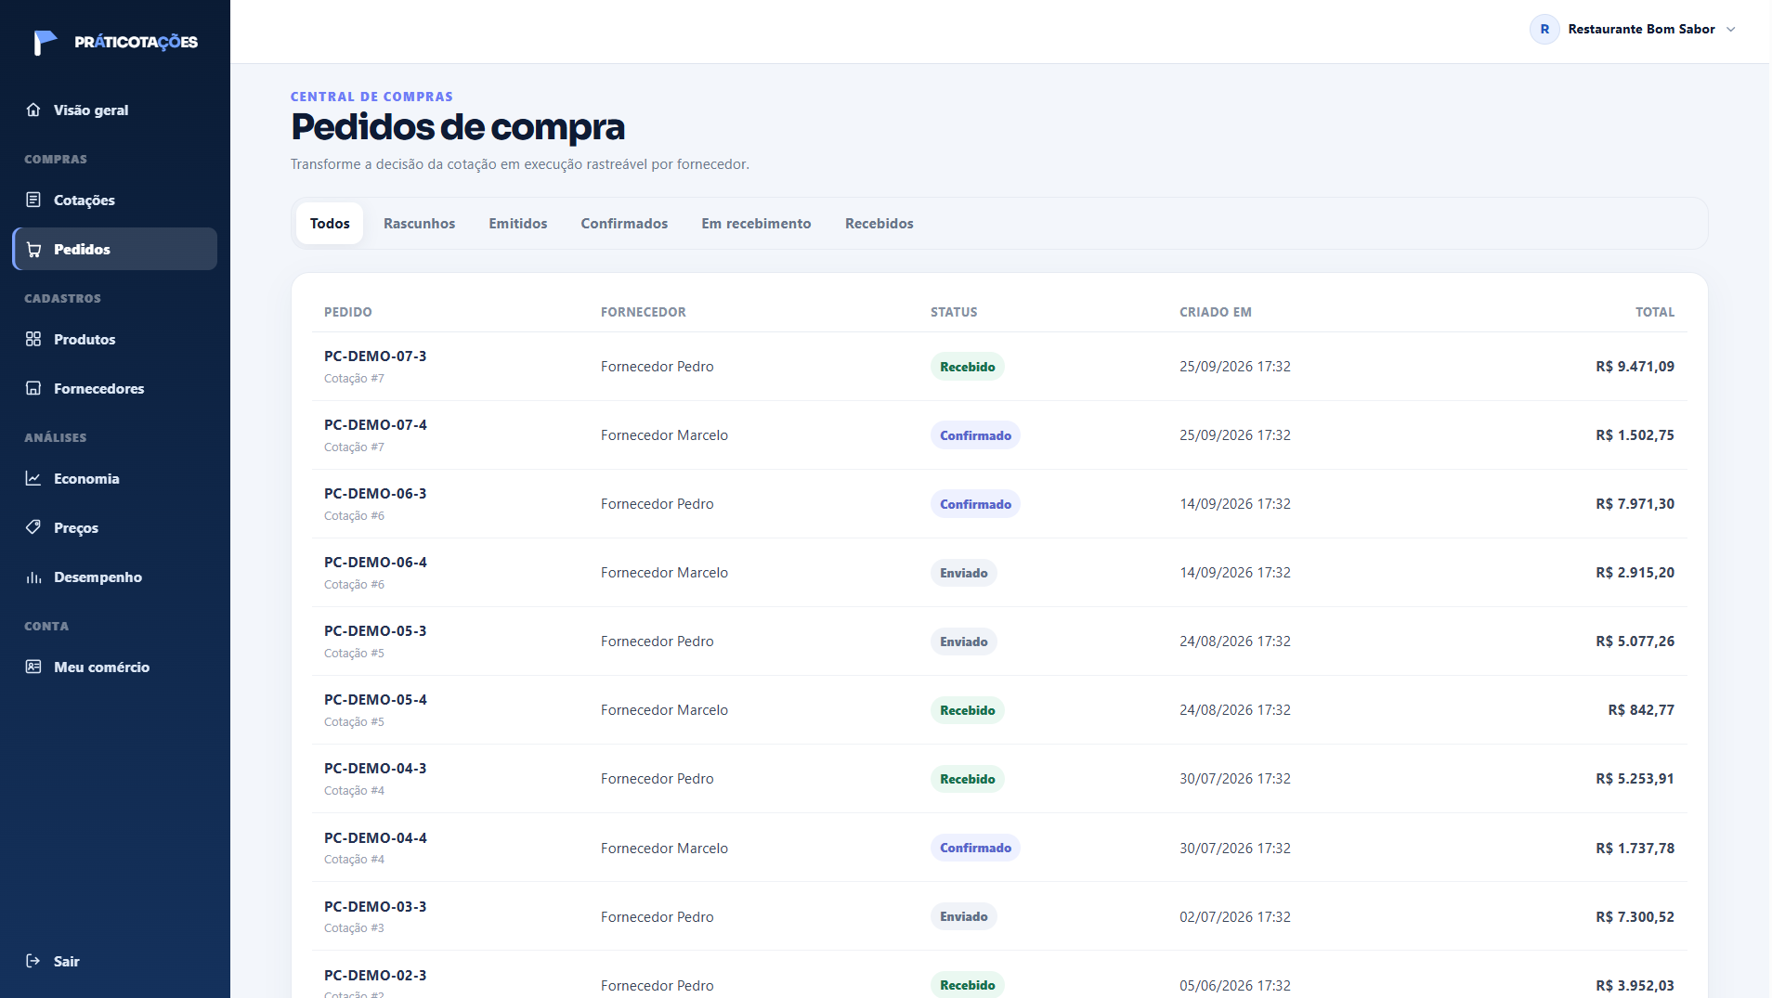The image size is (1772, 998).
Task: Click the CRIADO EM column header
Action: pyautogui.click(x=1216, y=312)
